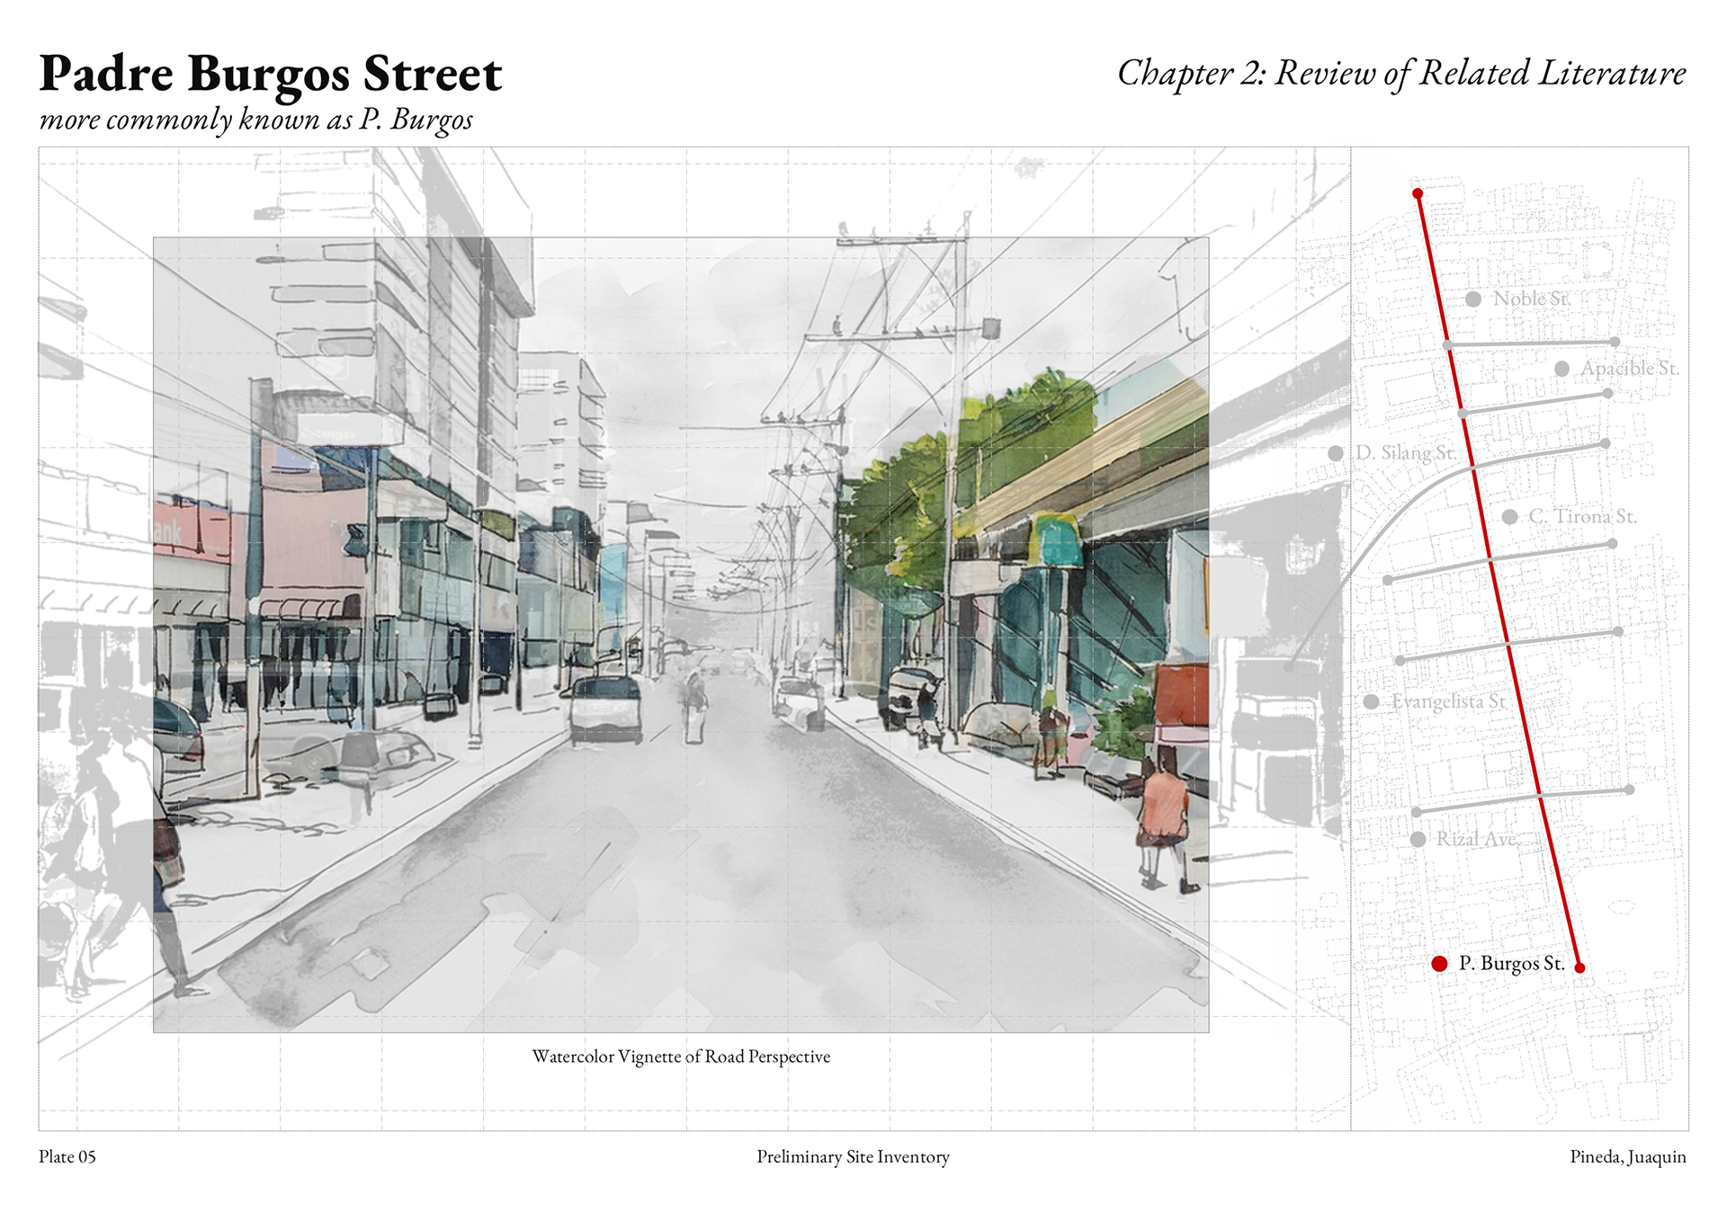1727x1221 pixels.
Task: Click the Evangelista St. marker dot
Action: pyautogui.click(x=1371, y=701)
